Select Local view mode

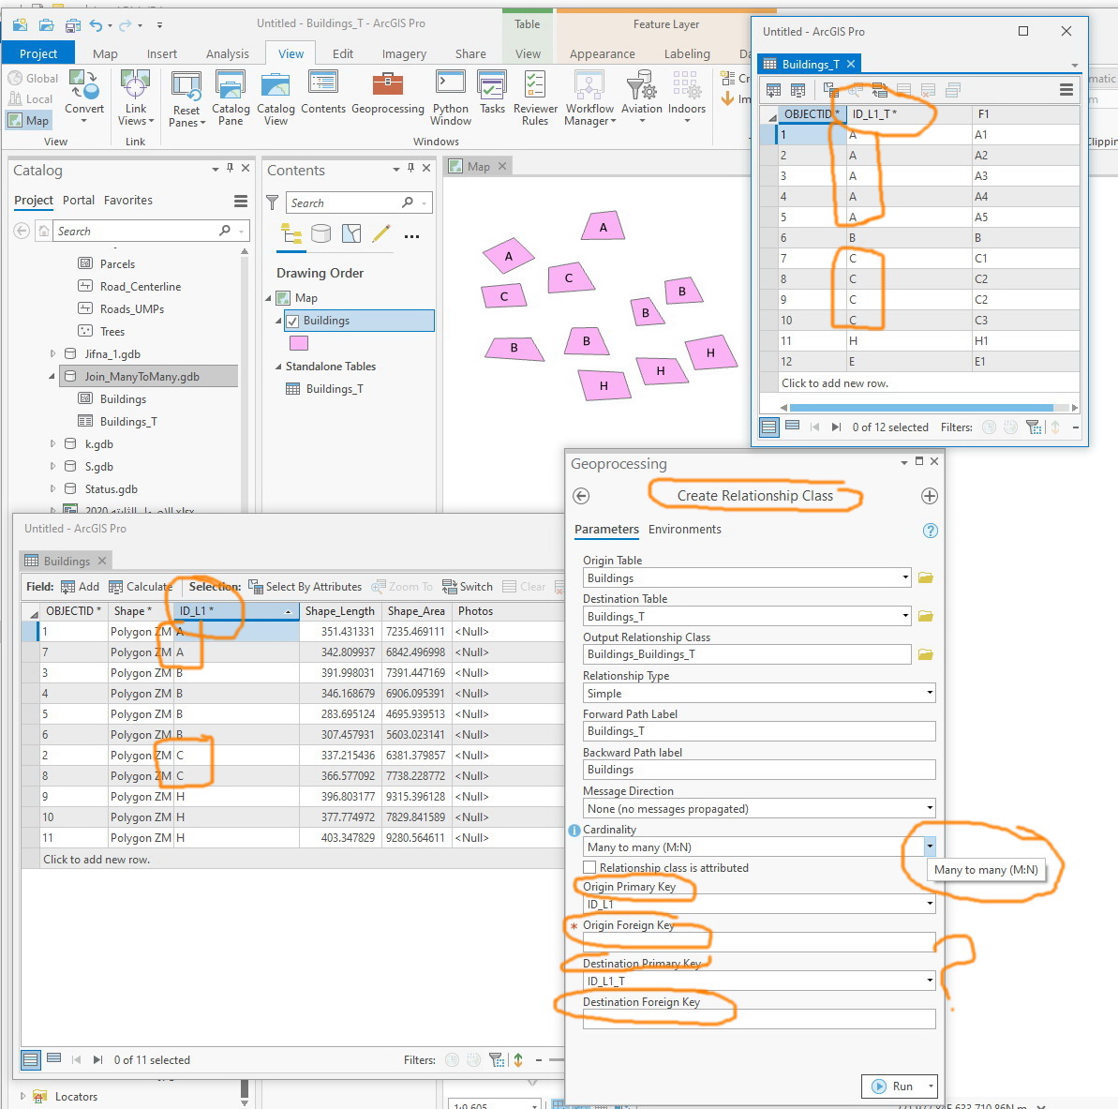[x=31, y=99]
